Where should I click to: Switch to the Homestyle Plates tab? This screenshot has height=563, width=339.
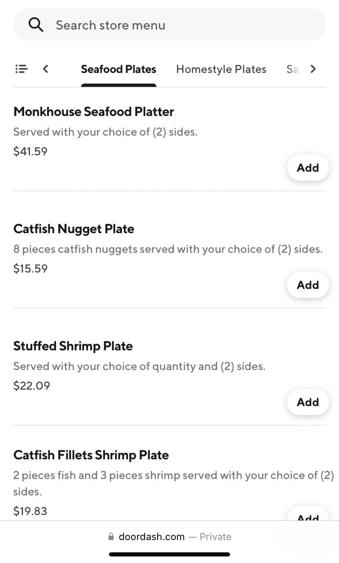click(221, 69)
